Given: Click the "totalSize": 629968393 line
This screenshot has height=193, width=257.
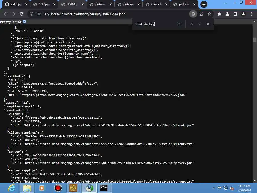Looking at the screenshot, I should click(28, 91).
